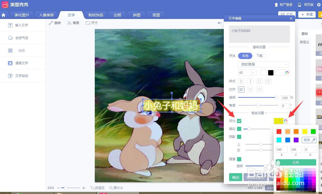Select the 基础 side tab
This screenshot has width=322, height=194.
point(305,34)
